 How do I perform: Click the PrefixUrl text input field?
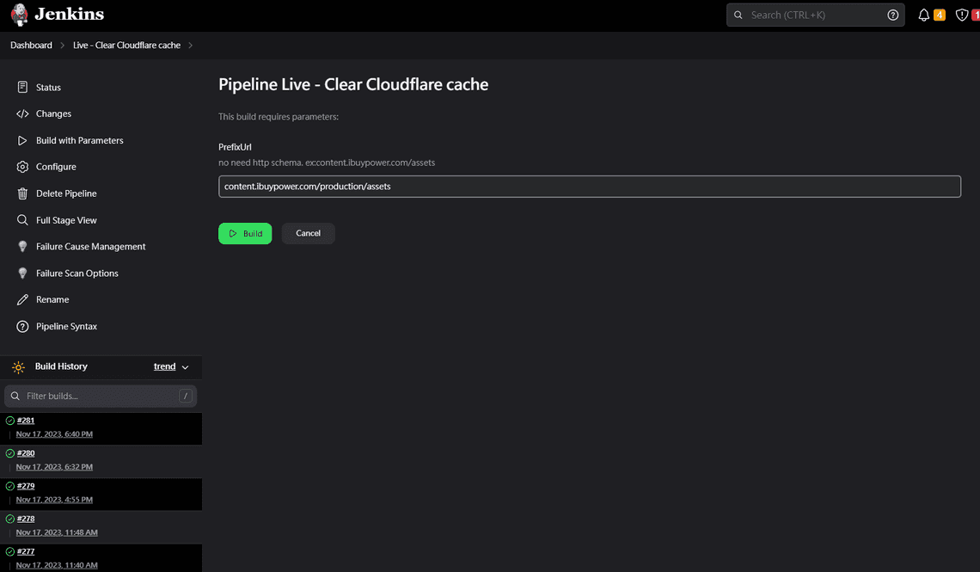(x=589, y=187)
